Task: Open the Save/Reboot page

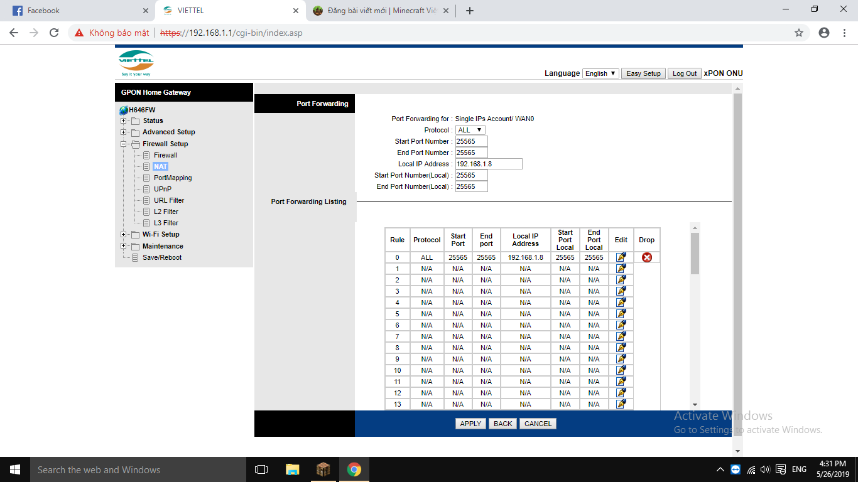Action: 162,257
